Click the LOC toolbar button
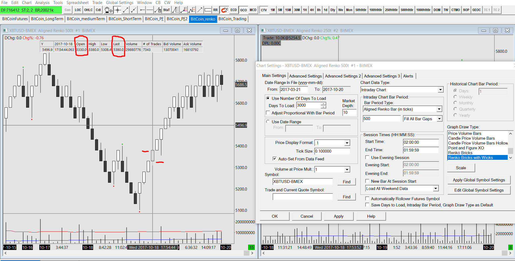The width and height of the screenshot is (515, 261). point(78,10)
